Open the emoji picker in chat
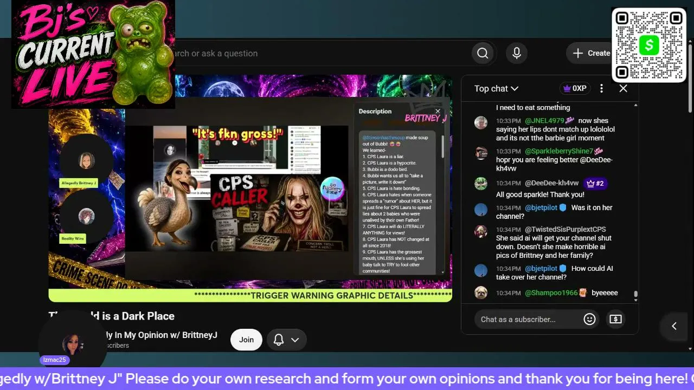694x390 pixels. [x=589, y=319]
